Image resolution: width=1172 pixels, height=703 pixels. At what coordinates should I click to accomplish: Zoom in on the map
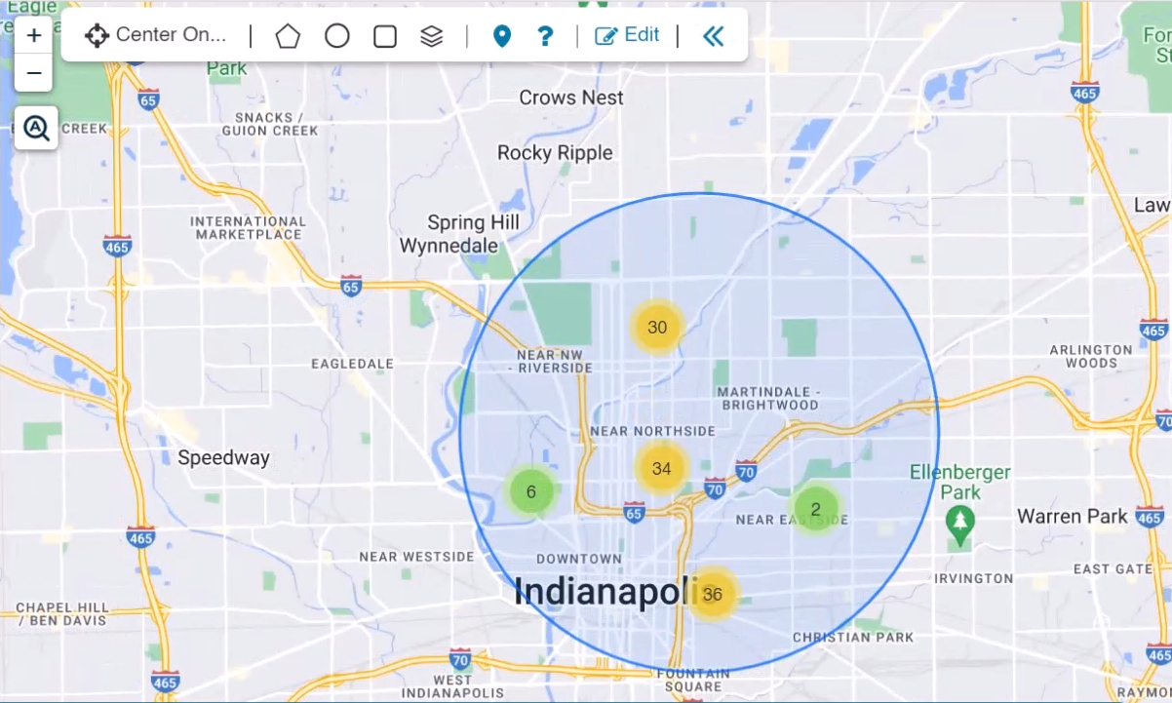34,36
